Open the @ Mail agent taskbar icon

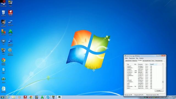37,97
